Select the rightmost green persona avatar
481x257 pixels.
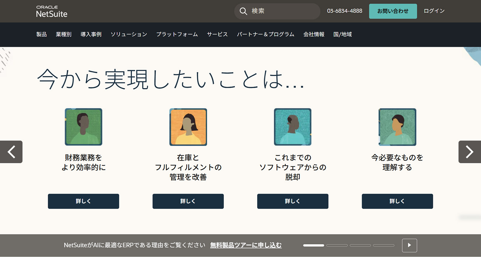click(397, 127)
